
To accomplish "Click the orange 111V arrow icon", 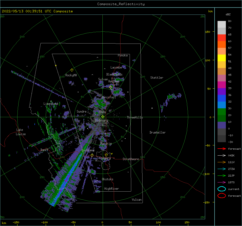I will pos(222,162).
